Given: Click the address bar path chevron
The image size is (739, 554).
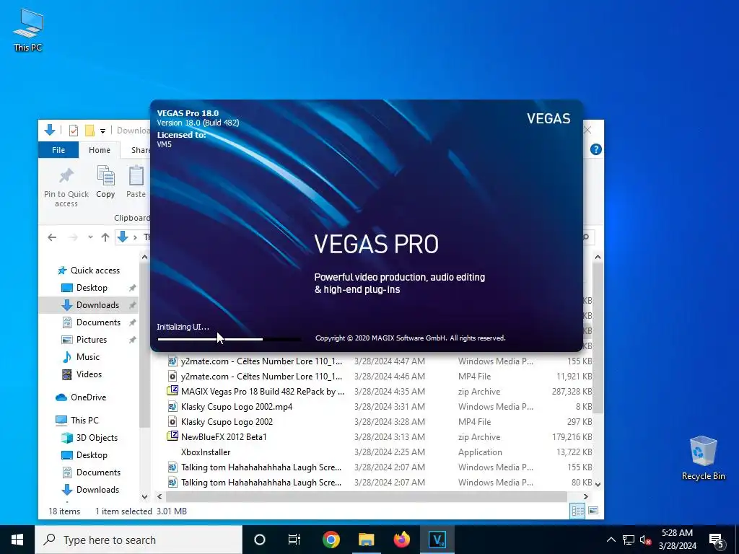Looking at the screenshot, I should point(135,237).
